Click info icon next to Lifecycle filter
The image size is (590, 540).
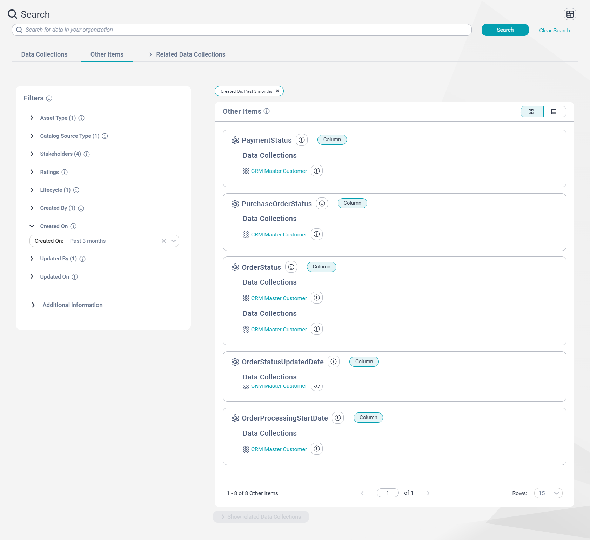pyautogui.click(x=76, y=190)
